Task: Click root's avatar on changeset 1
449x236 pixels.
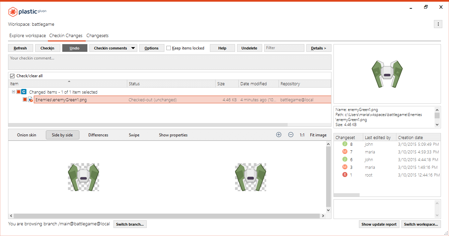Action: 345,175
